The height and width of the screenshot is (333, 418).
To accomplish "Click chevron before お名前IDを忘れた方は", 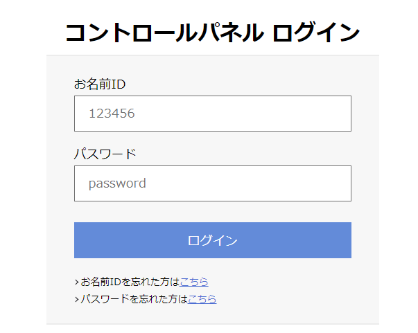I will coord(76,282).
